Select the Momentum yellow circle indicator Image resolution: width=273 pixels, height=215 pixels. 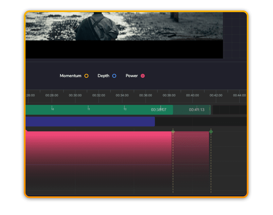pyautogui.click(x=86, y=76)
